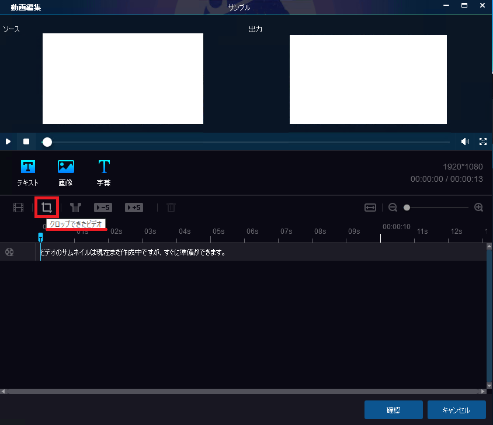
Task: Open the 画像 image insert tool
Action: 66,173
